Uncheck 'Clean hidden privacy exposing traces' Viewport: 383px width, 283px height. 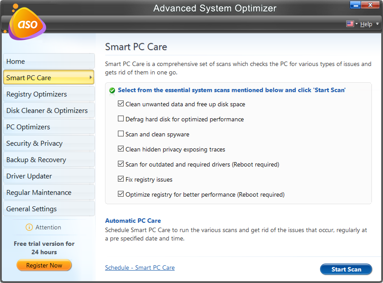[121, 149]
